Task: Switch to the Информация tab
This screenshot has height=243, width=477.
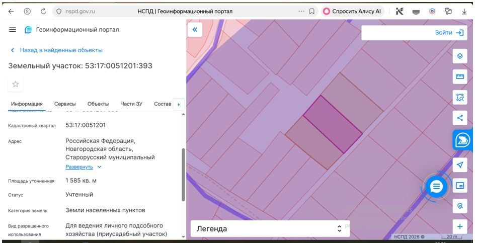Action: coord(27,104)
